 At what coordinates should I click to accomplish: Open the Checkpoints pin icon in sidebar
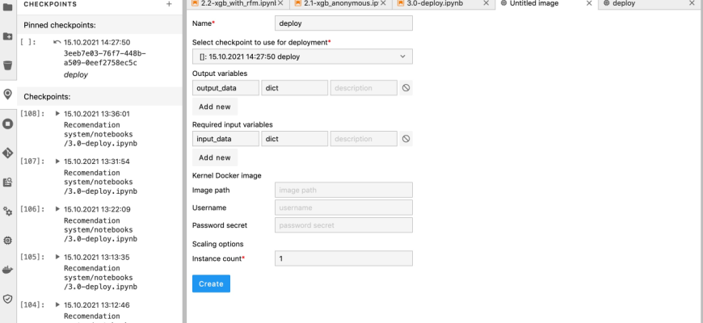[7, 94]
